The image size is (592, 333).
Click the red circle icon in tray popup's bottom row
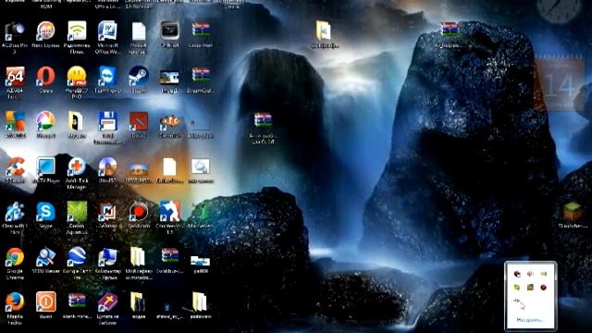click(543, 288)
